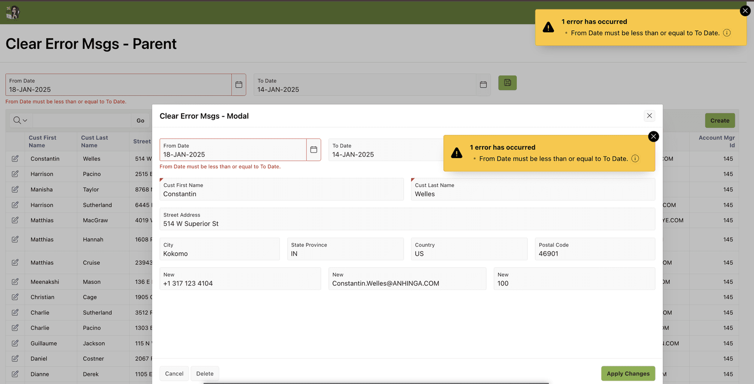Open the modal's From Date calendar picker
This screenshot has height=384, width=754.
(x=313, y=149)
